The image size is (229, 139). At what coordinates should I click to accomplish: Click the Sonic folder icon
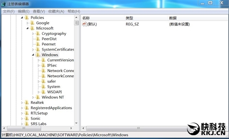click(x=27, y=118)
